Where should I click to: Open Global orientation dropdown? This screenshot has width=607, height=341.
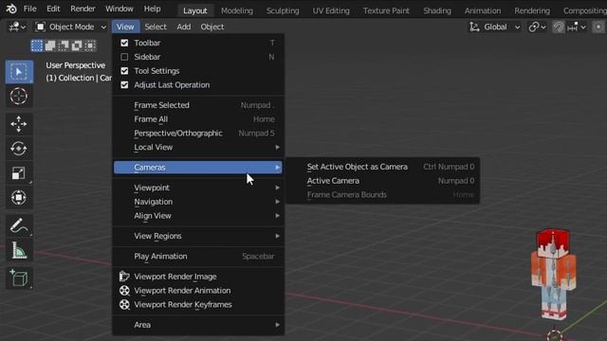495,27
